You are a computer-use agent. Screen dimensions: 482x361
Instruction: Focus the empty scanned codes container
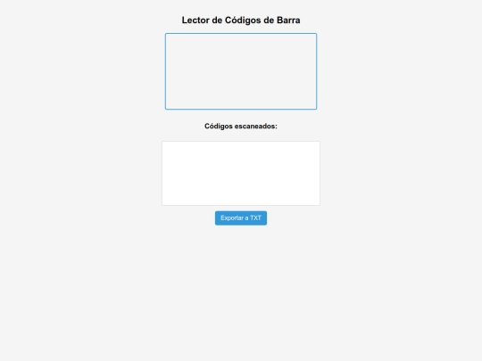point(241,174)
